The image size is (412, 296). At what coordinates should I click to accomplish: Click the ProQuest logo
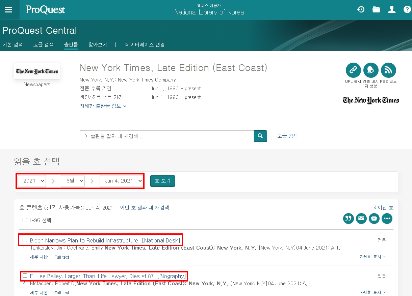(x=46, y=10)
